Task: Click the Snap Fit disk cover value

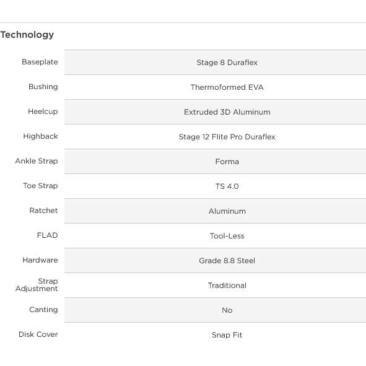Action: pyautogui.click(x=227, y=334)
